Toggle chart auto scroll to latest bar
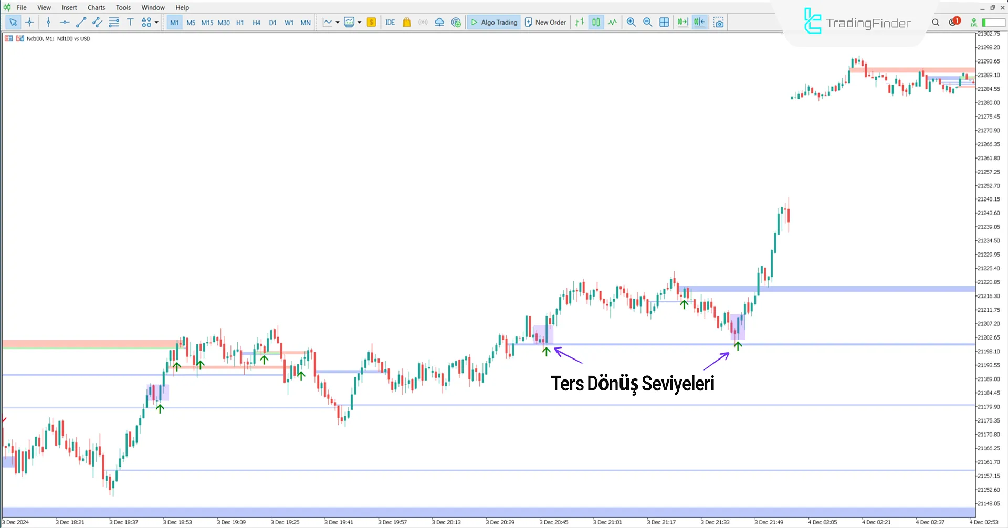1008x528 pixels. tap(682, 22)
